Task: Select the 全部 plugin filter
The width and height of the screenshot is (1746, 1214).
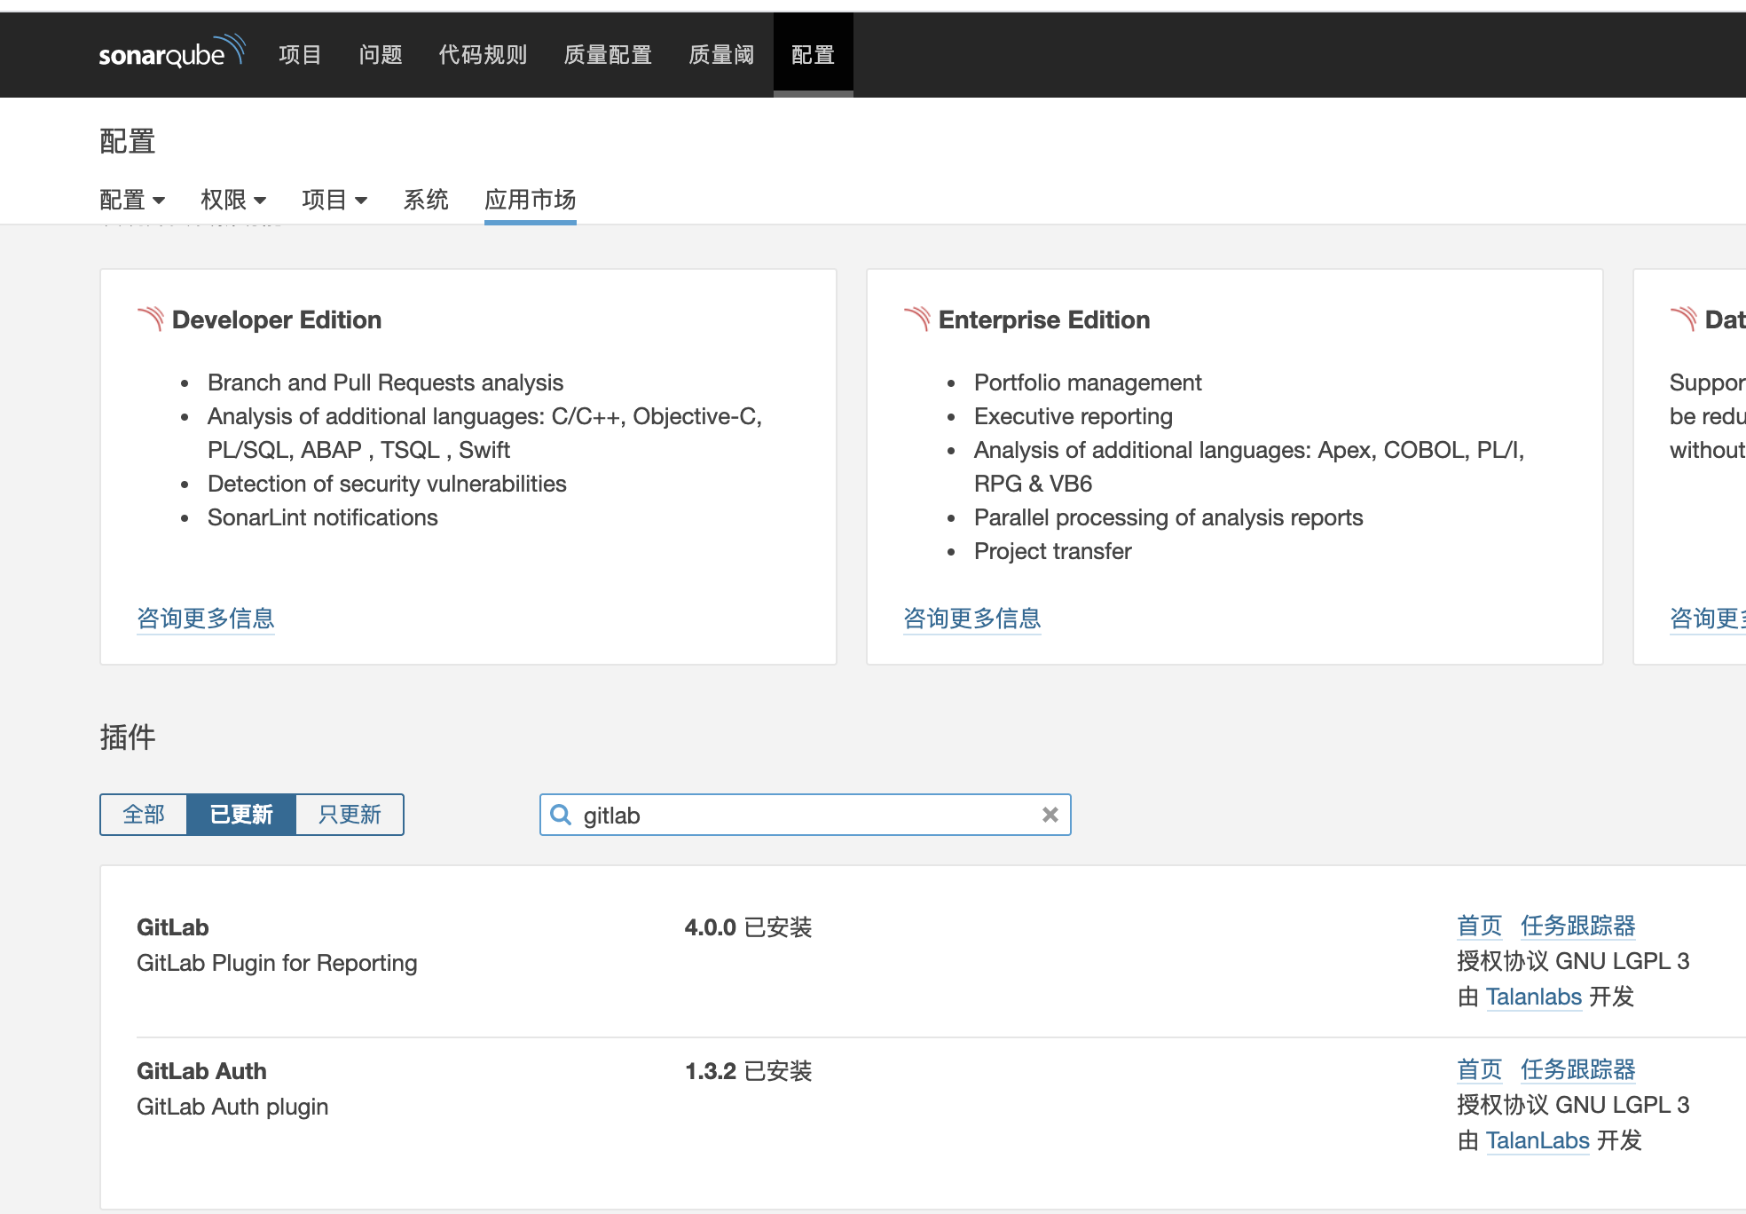Action: tap(144, 815)
